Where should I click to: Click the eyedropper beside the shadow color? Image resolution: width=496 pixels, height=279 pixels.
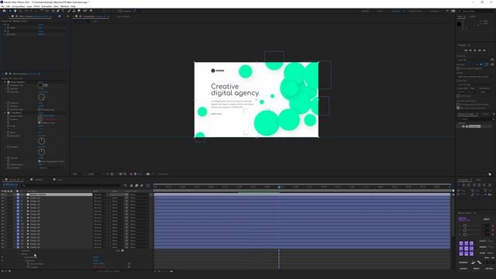46,85
